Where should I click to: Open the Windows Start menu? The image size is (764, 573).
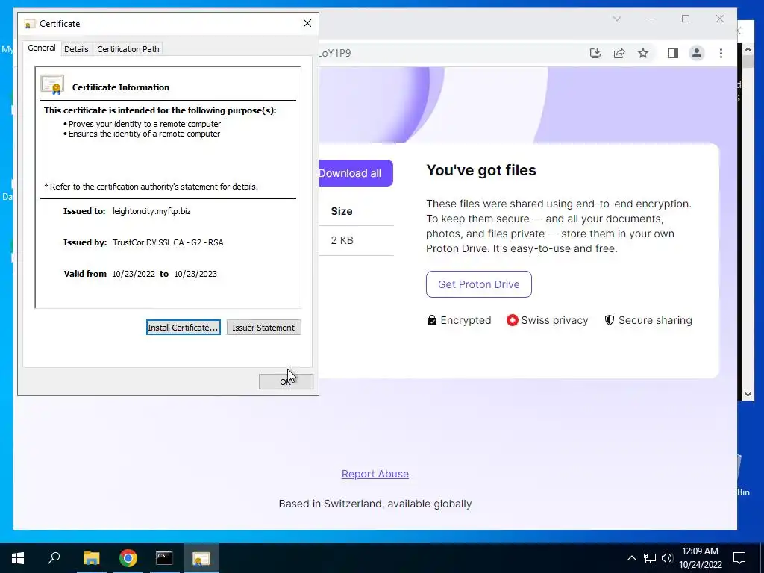(x=18, y=558)
